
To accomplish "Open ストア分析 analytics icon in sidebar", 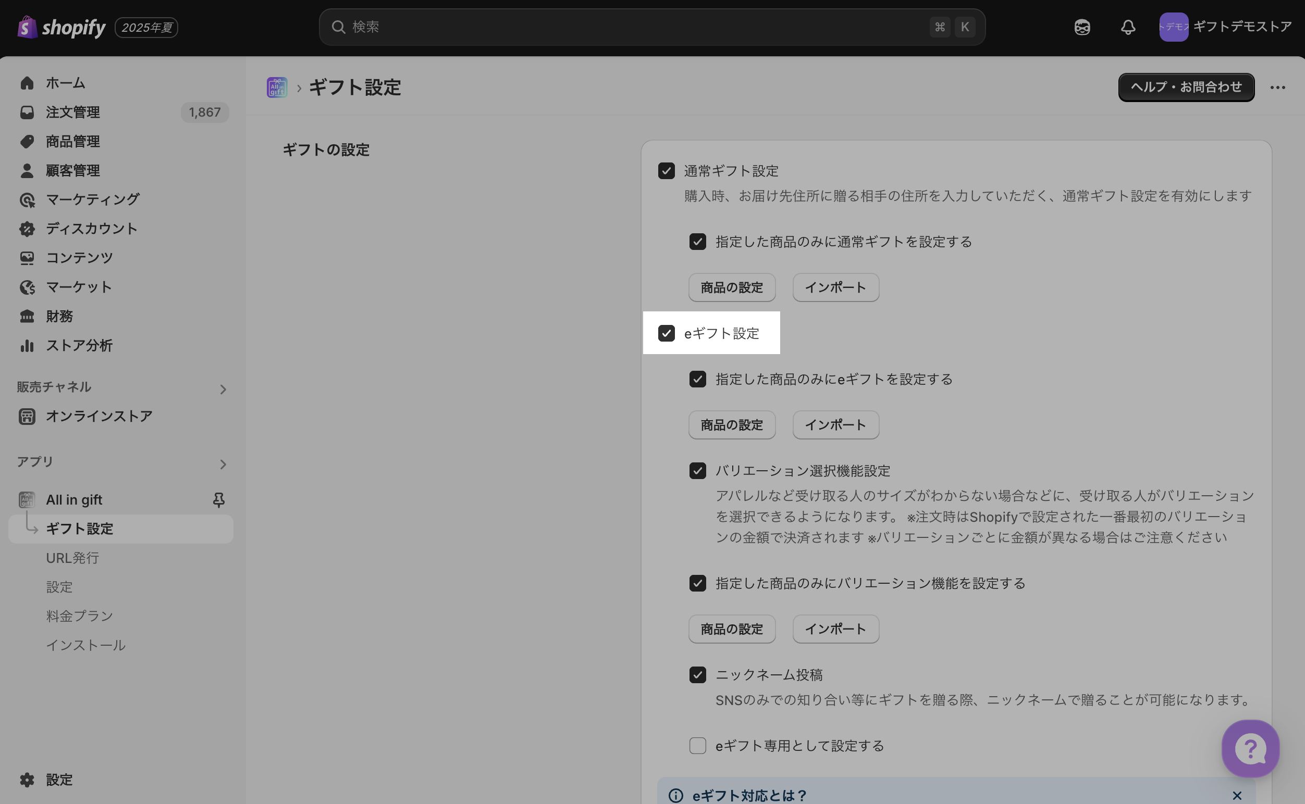I will click(27, 346).
